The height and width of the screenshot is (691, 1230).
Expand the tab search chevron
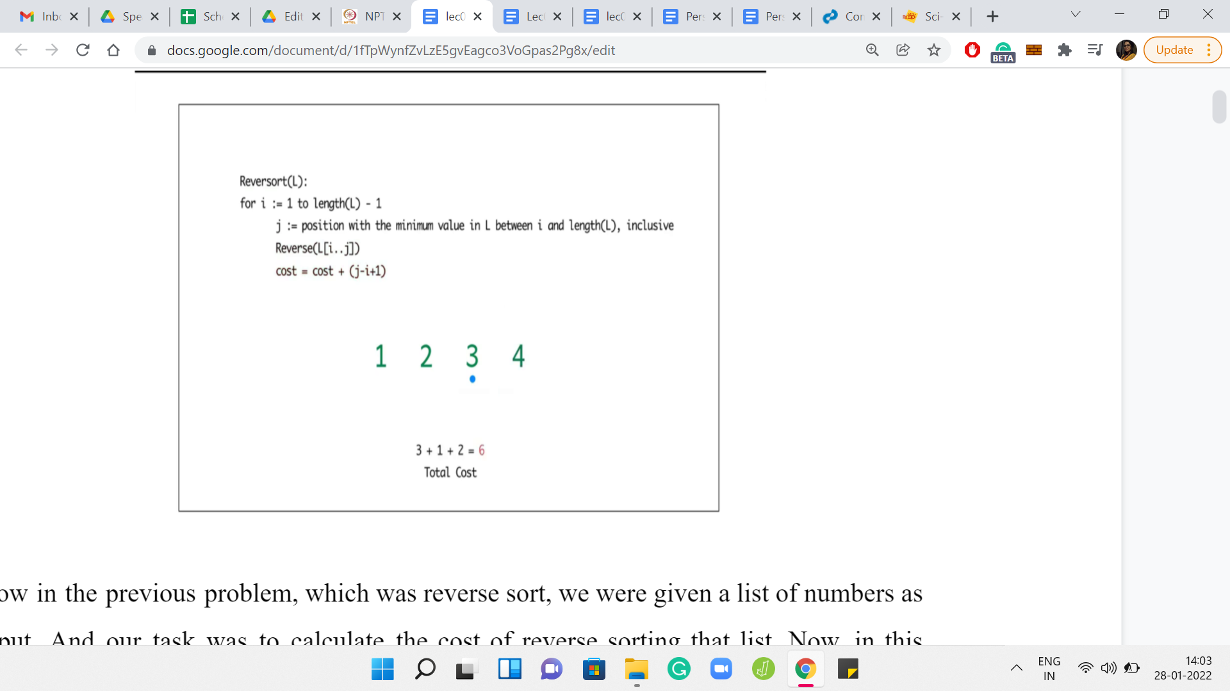[1076, 15]
